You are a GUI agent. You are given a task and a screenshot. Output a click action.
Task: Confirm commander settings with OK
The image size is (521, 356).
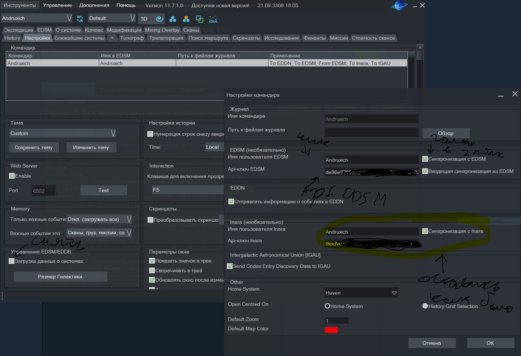click(490, 343)
